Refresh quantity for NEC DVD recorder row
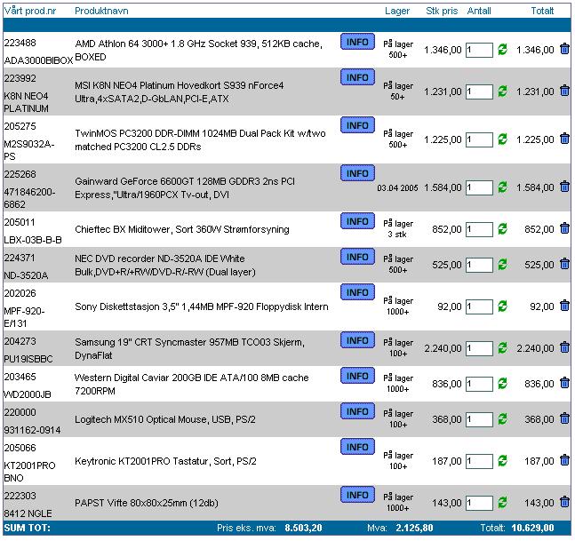Screen dimensions: 575x541 (502, 265)
